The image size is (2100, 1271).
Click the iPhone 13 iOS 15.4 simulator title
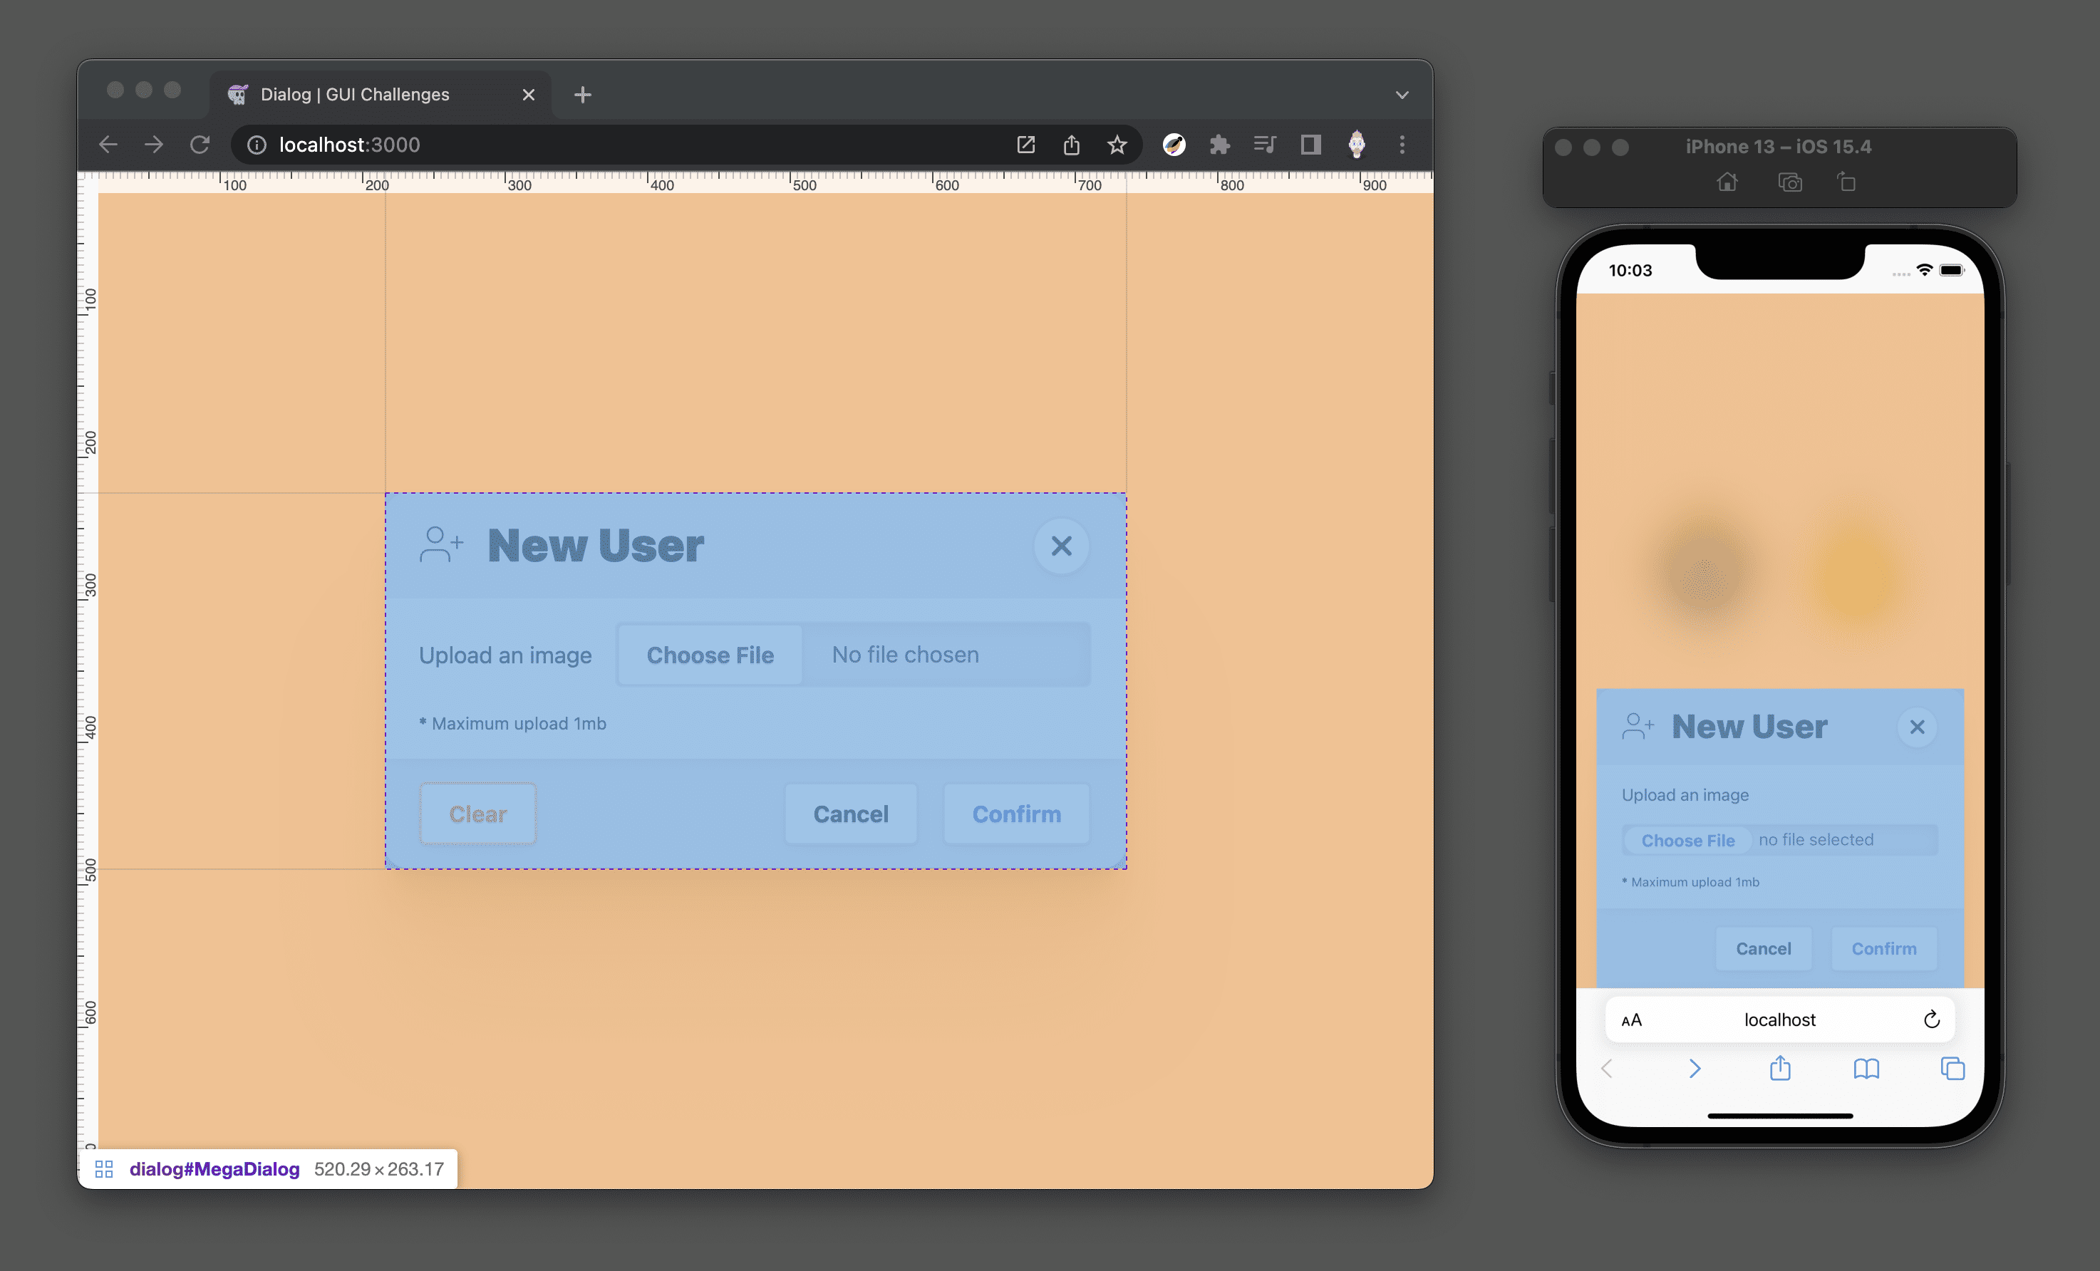tap(1781, 145)
